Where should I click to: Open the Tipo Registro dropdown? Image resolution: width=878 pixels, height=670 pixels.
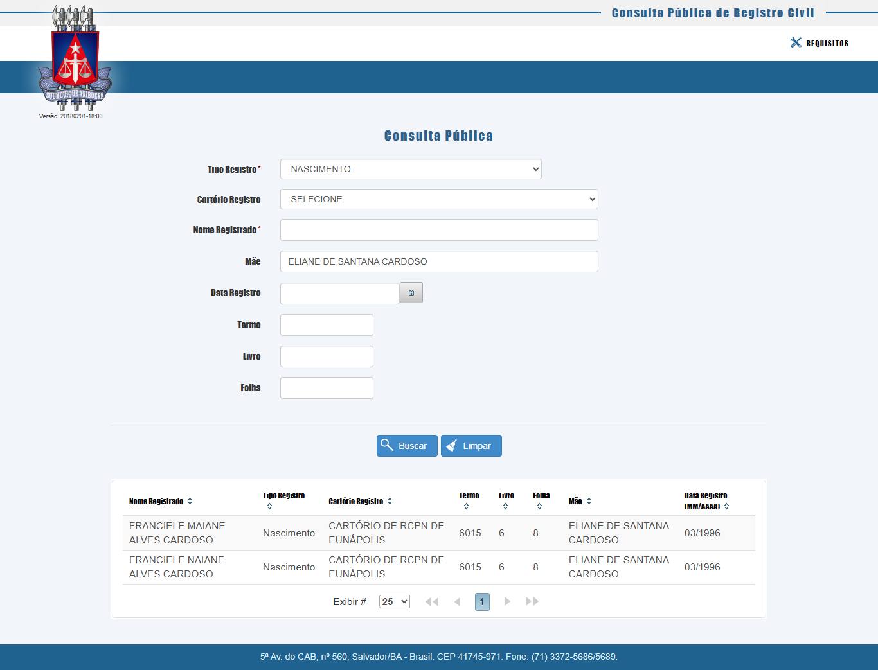411,170
